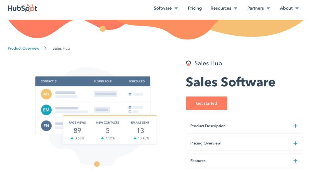313x176 pixels.
Task: Go back to Product Overview via breadcrumb
Action: coord(23,48)
